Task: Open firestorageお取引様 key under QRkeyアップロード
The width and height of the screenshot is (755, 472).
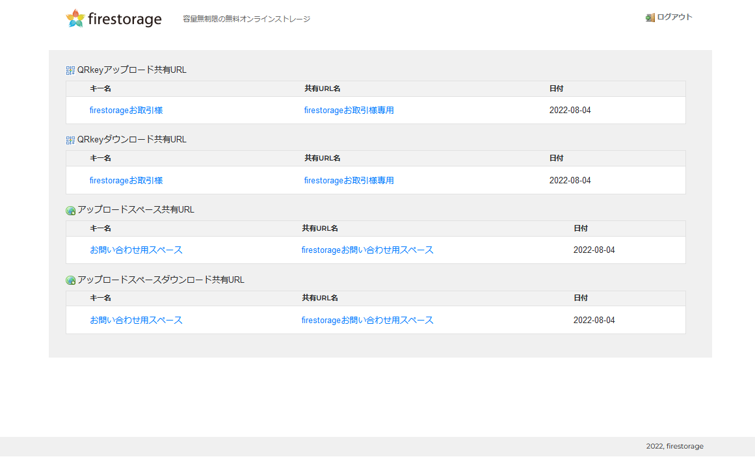Action: (x=126, y=110)
